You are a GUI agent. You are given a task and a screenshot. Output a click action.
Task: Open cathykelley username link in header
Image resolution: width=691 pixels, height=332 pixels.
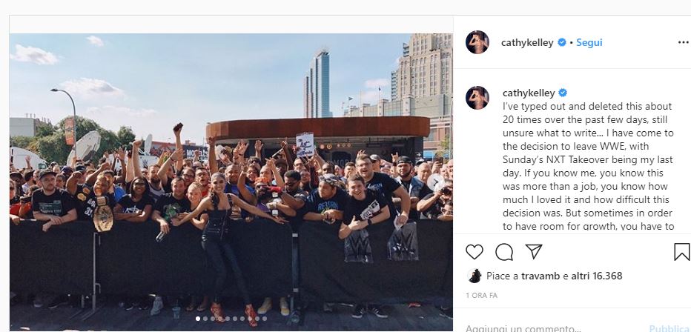coord(527,43)
